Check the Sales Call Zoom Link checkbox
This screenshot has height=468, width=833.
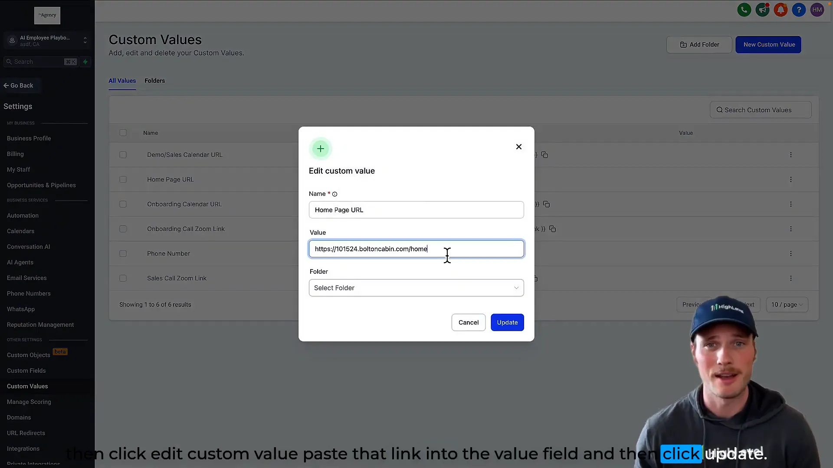[x=123, y=278]
